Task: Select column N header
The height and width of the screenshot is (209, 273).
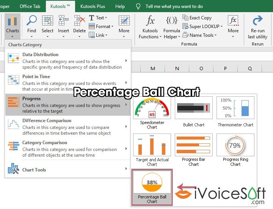Action: (x=177, y=68)
